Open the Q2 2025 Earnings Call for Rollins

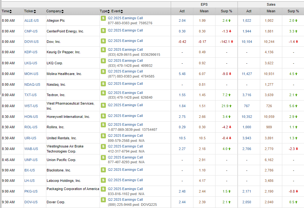click(x=125, y=124)
